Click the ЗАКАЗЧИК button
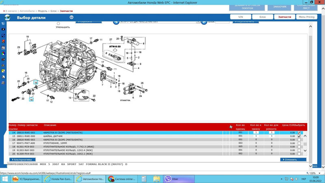Screen dimensions: 325x183 [x=279, y=7]
